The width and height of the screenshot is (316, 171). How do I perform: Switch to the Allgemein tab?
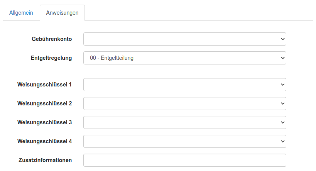pos(21,13)
